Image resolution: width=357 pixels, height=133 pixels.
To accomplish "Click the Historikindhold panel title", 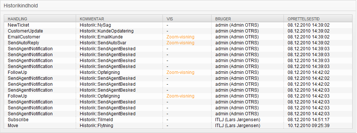I will (21, 6).
